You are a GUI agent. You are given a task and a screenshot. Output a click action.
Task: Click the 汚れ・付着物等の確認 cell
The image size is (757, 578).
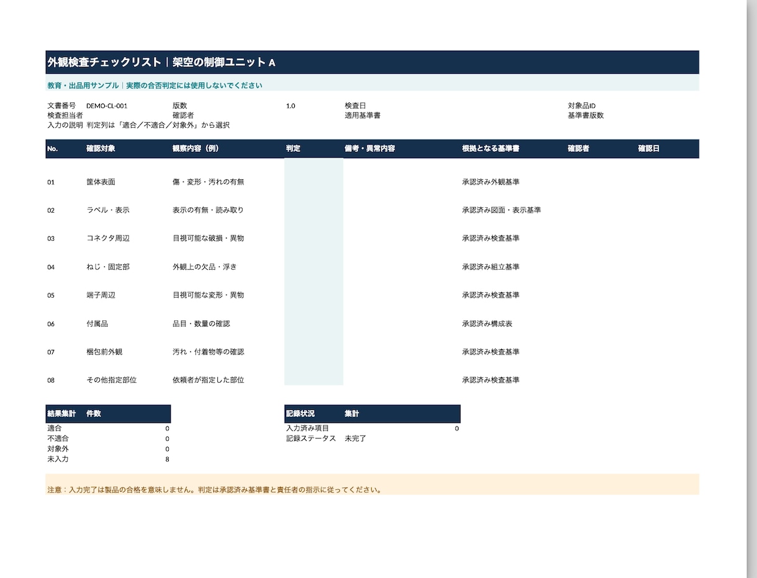(208, 352)
